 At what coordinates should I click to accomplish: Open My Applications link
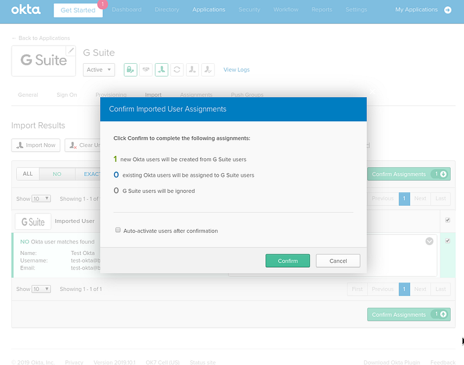click(x=416, y=9)
